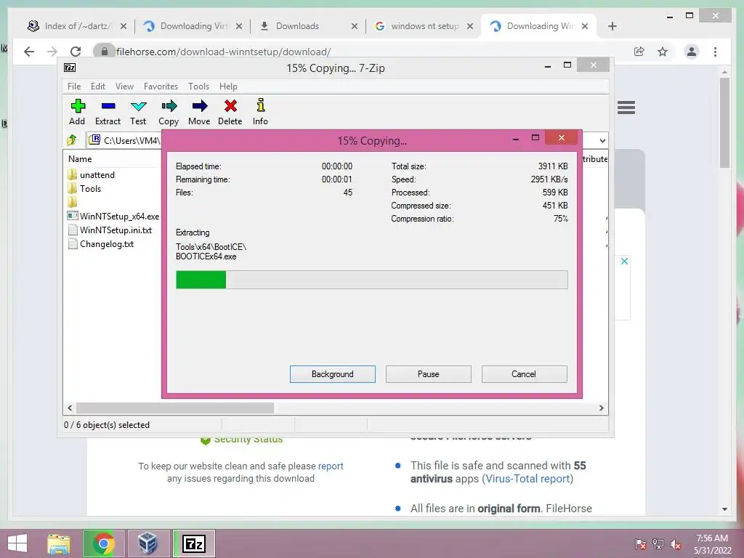Open the Windows Start button
This screenshot has height=558, width=744.
coord(17,543)
